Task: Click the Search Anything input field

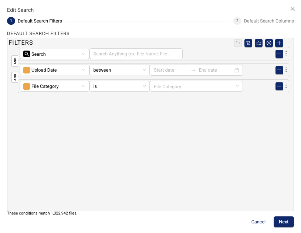Action: tap(136, 54)
